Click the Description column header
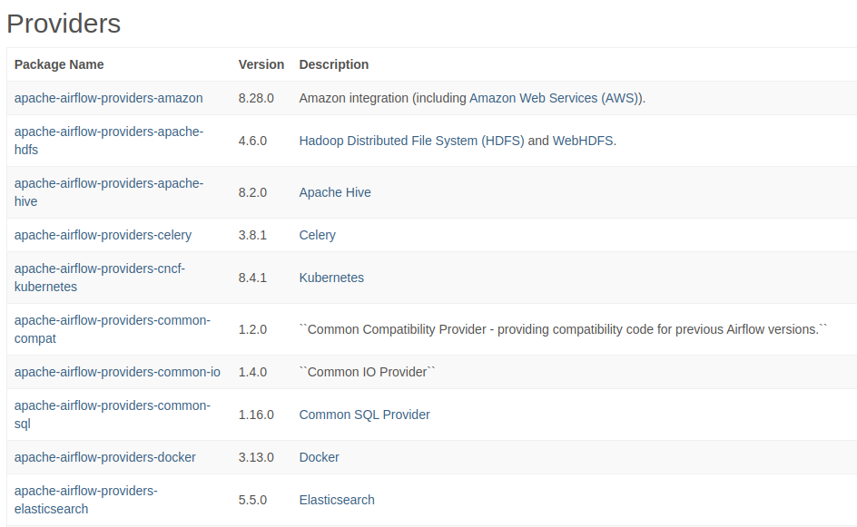 (x=333, y=64)
